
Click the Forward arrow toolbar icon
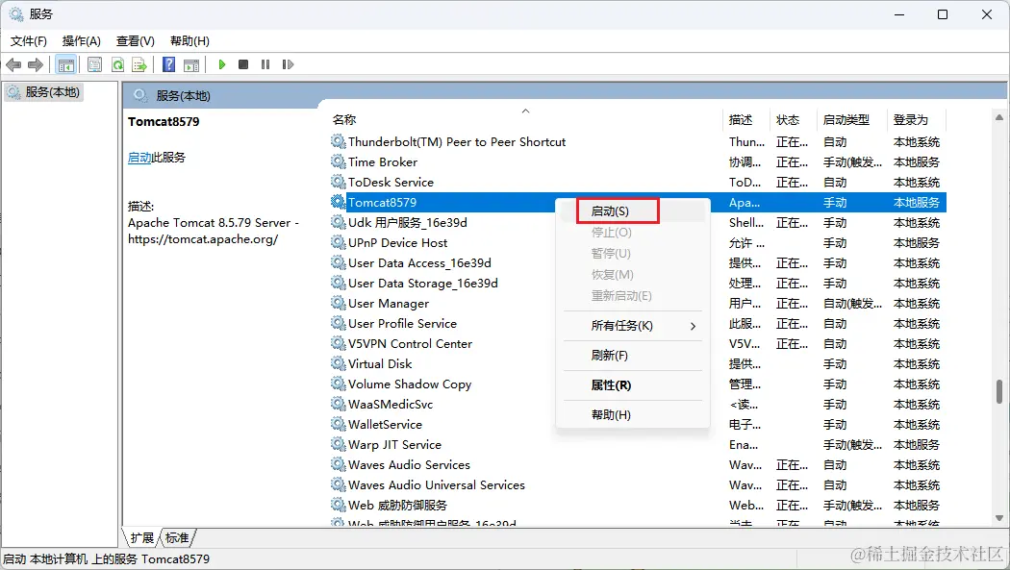36,64
